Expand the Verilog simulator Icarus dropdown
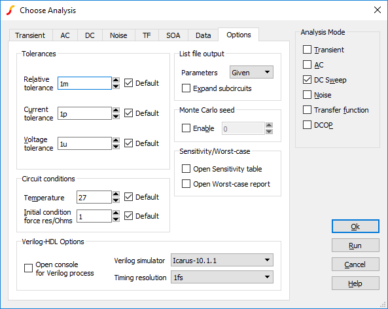This screenshot has width=388, height=309. pos(222,260)
